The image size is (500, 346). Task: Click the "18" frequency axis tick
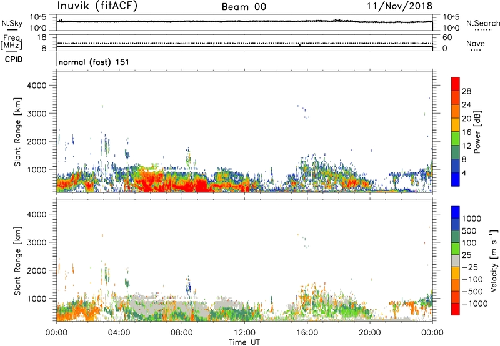click(x=42, y=37)
